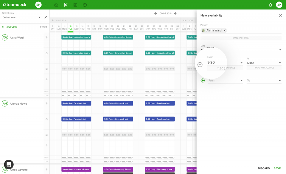Click the 09.06.2018 date label
This screenshot has height=174, width=286.
coord(165,13)
